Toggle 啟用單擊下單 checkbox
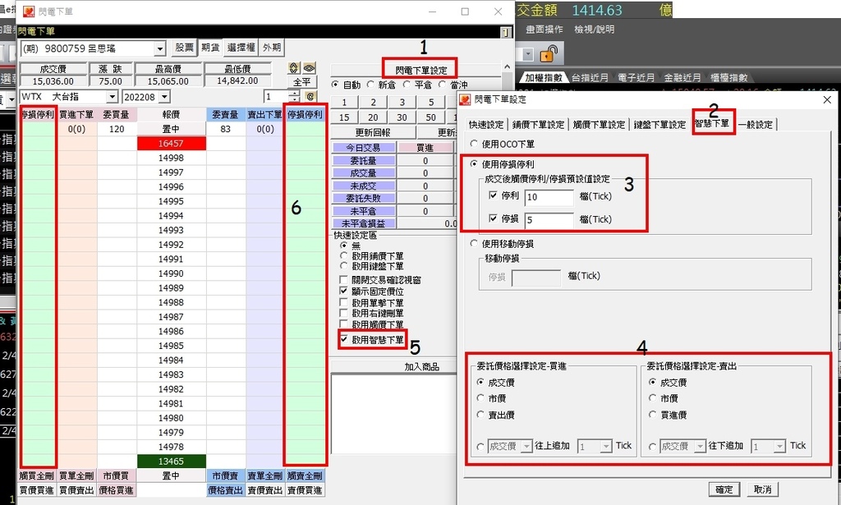Screen dimensions: 841x505 [344, 302]
